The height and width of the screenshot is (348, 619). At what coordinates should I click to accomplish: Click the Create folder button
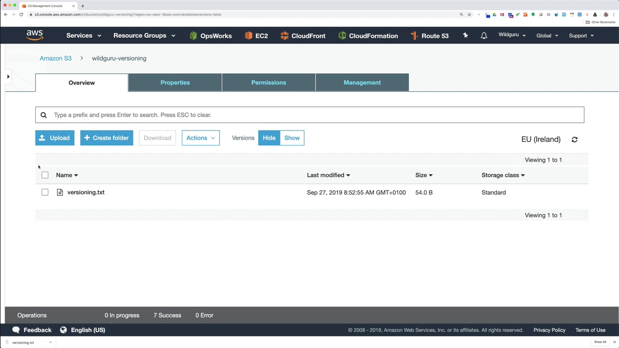coord(107,138)
